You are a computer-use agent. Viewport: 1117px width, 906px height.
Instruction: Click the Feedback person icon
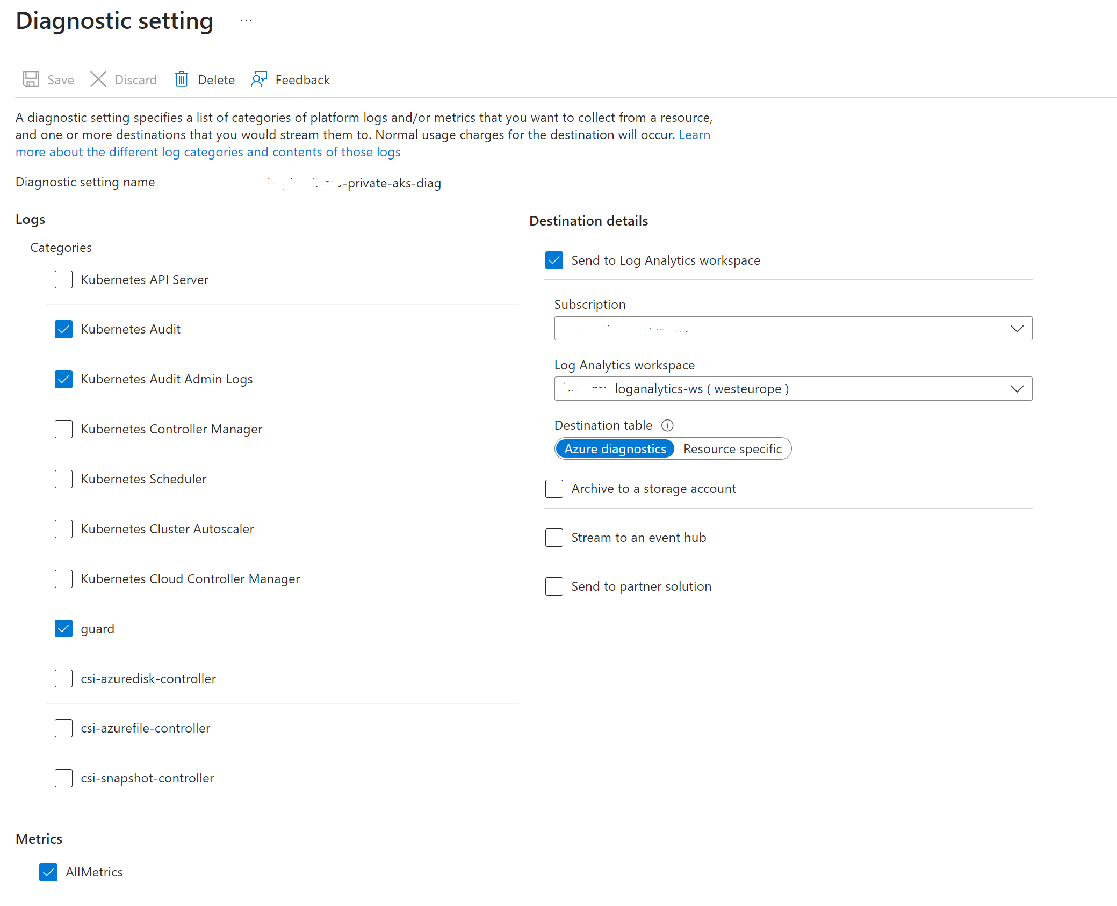click(x=259, y=79)
